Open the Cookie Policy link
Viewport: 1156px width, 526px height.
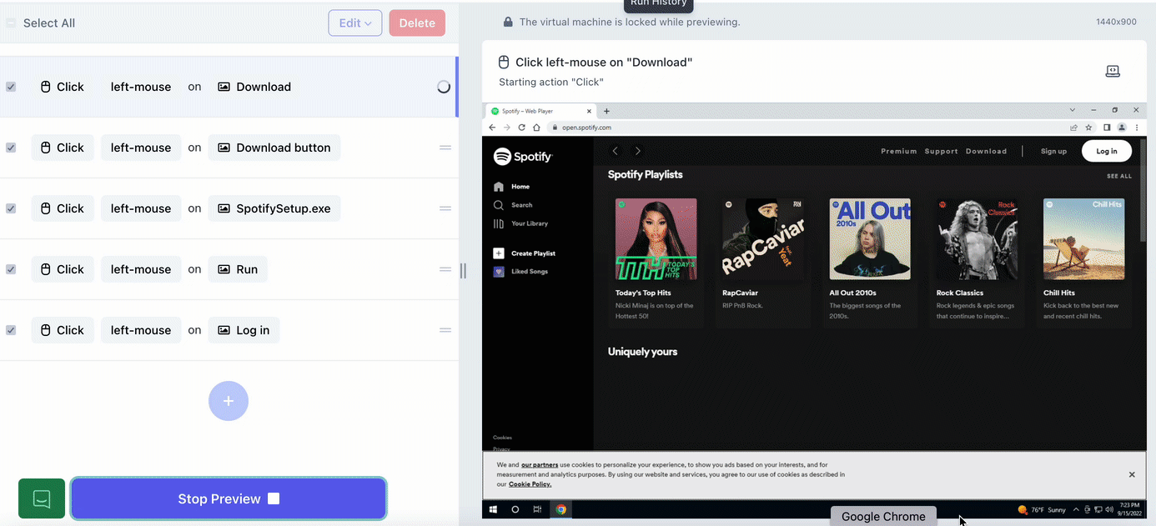click(x=530, y=483)
